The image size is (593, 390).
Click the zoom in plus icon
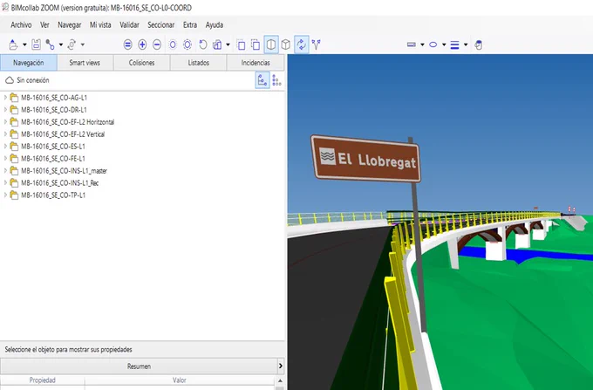pyautogui.click(x=142, y=44)
